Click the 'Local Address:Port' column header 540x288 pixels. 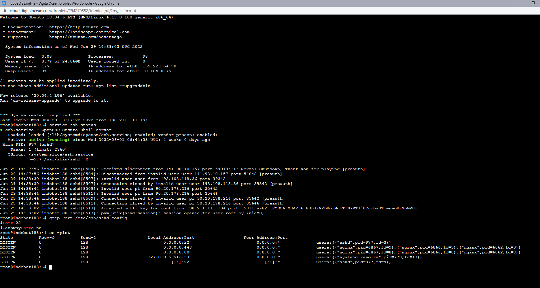pyautogui.click(x=171, y=238)
